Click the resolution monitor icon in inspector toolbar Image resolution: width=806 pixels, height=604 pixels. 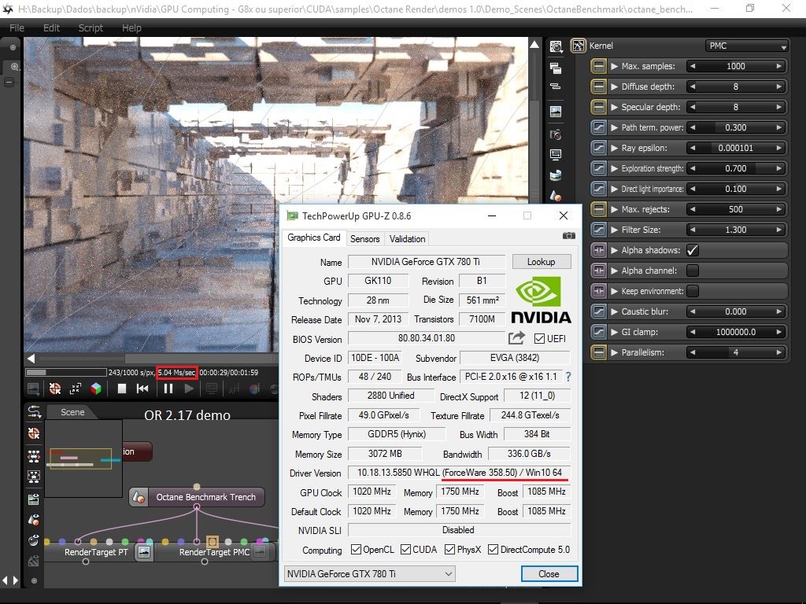pyautogui.click(x=556, y=154)
